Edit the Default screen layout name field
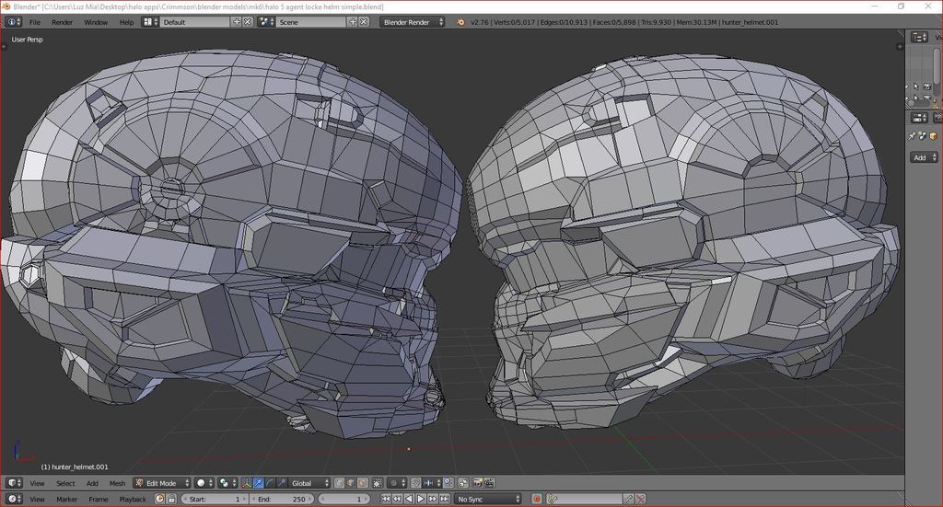This screenshot has width=943, height=507. tap(195, 22)
